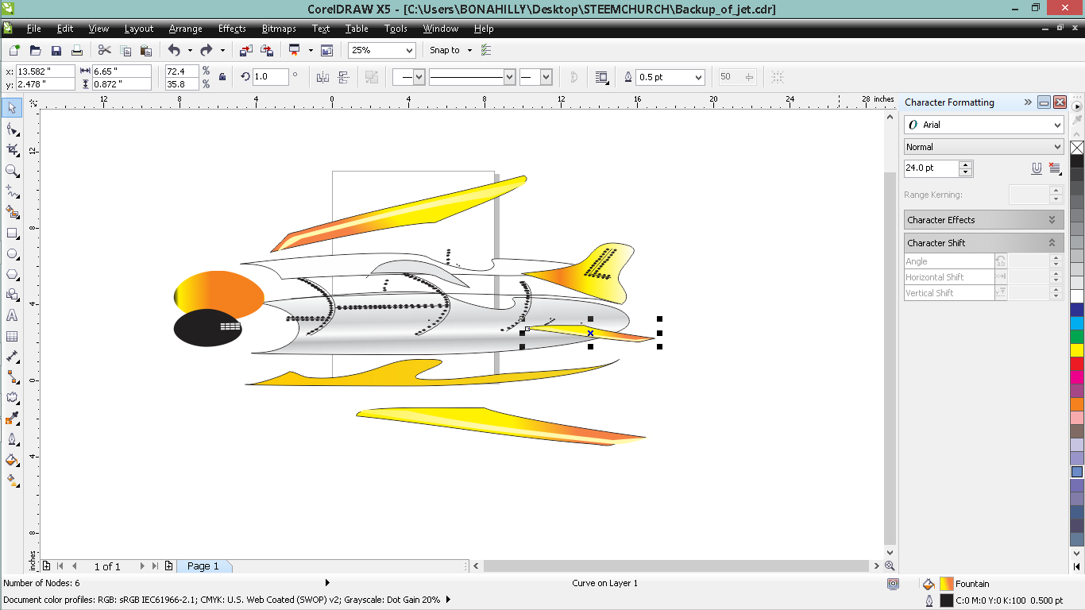
Task: Open the Arial font list dropdown
Action: tap(1057, 125)
